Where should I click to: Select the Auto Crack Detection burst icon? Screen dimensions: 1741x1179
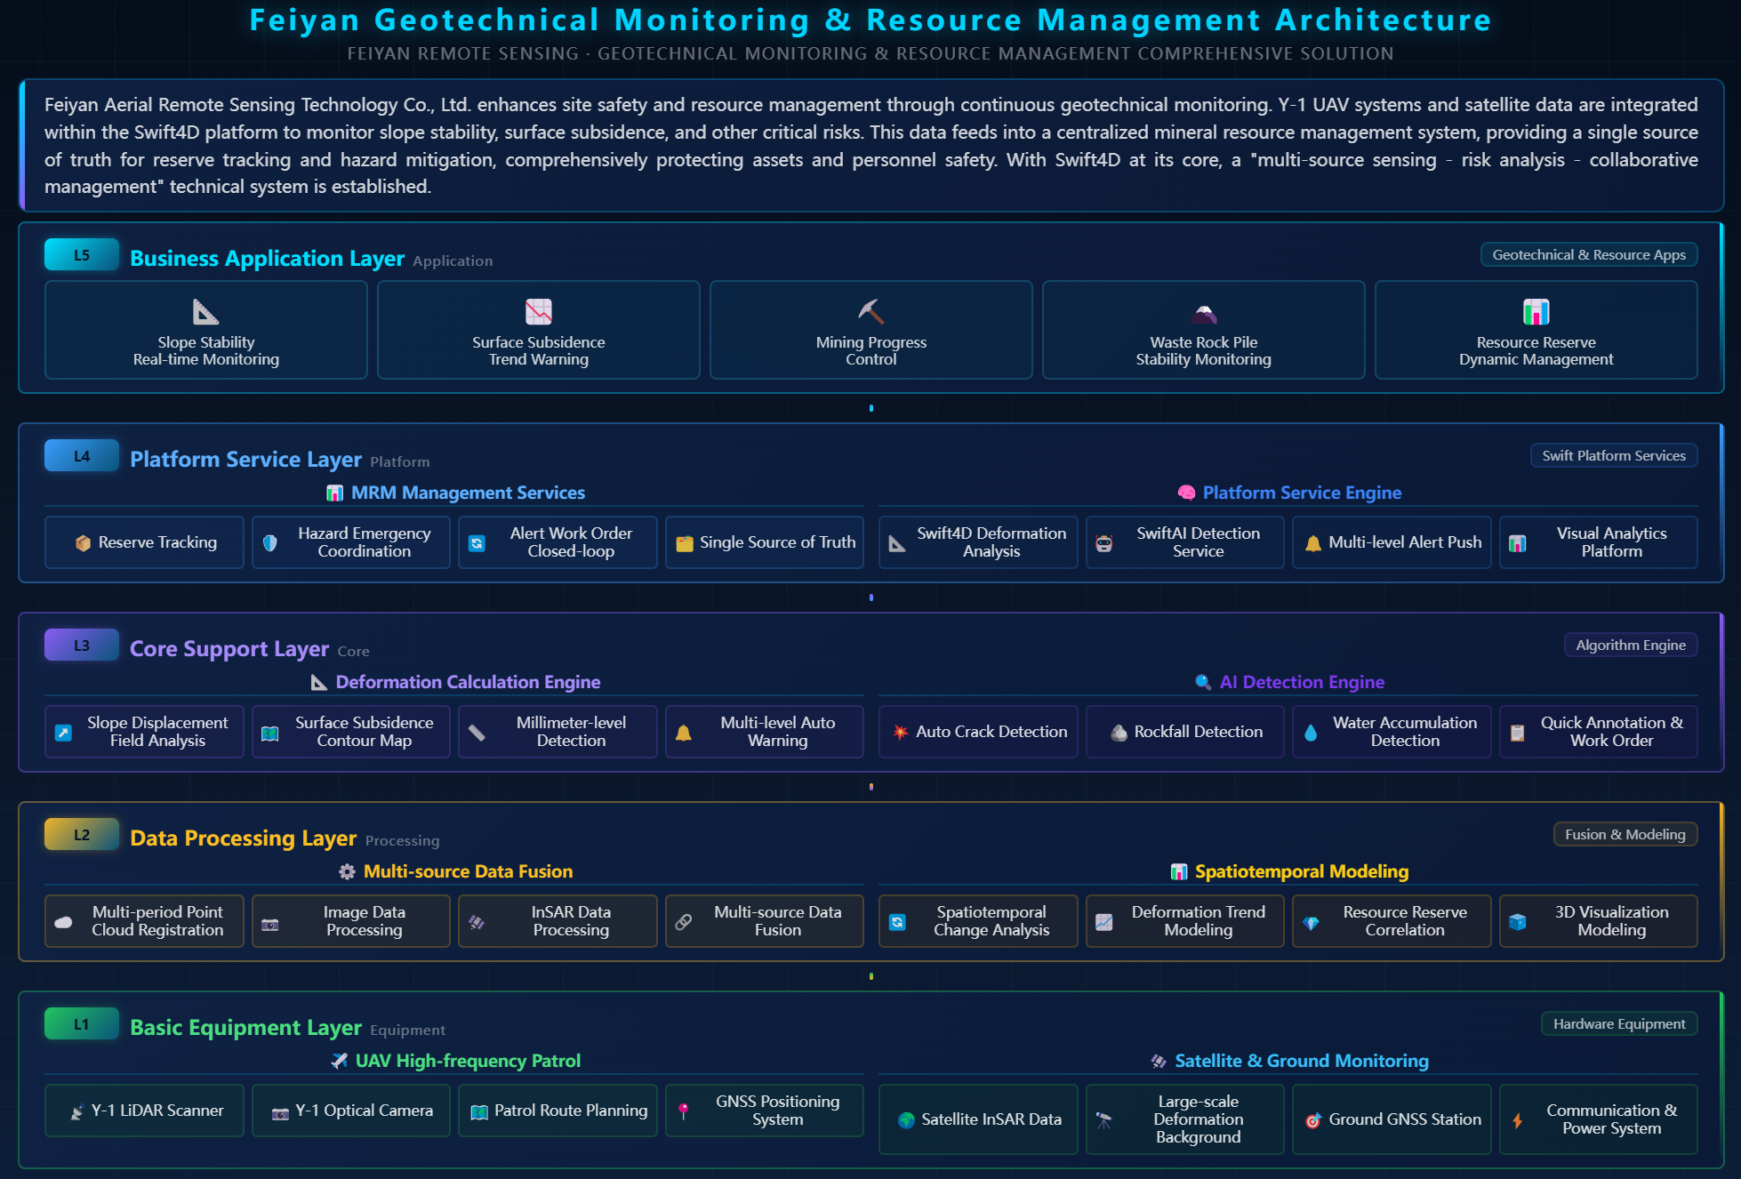point(901,733)
